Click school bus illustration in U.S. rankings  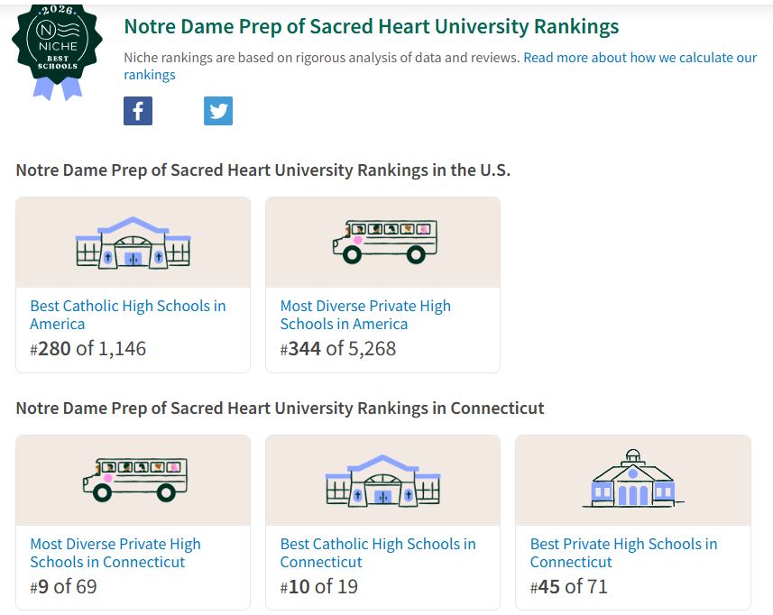[385, 242]
